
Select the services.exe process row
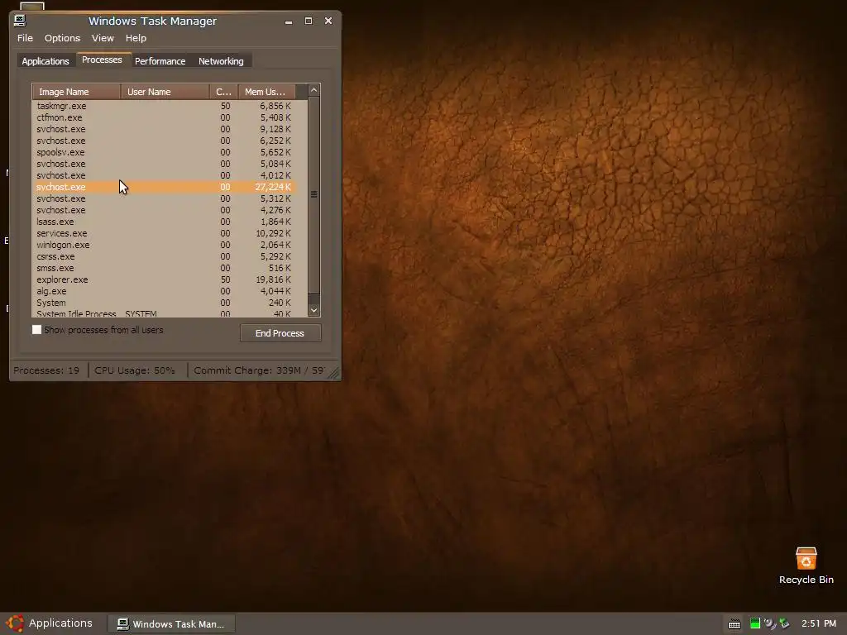pyautogui.click(x=164, y=233)
